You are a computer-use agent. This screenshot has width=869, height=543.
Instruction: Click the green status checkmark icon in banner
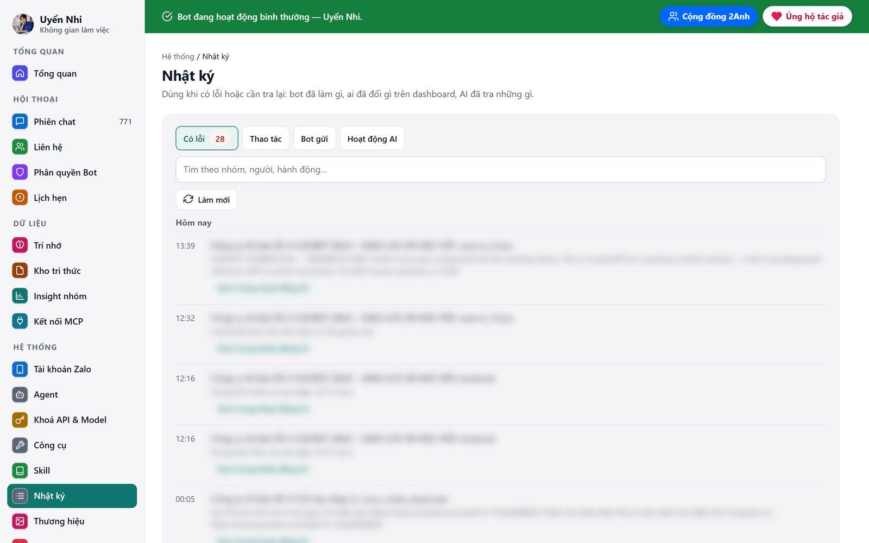pos(167,16)
